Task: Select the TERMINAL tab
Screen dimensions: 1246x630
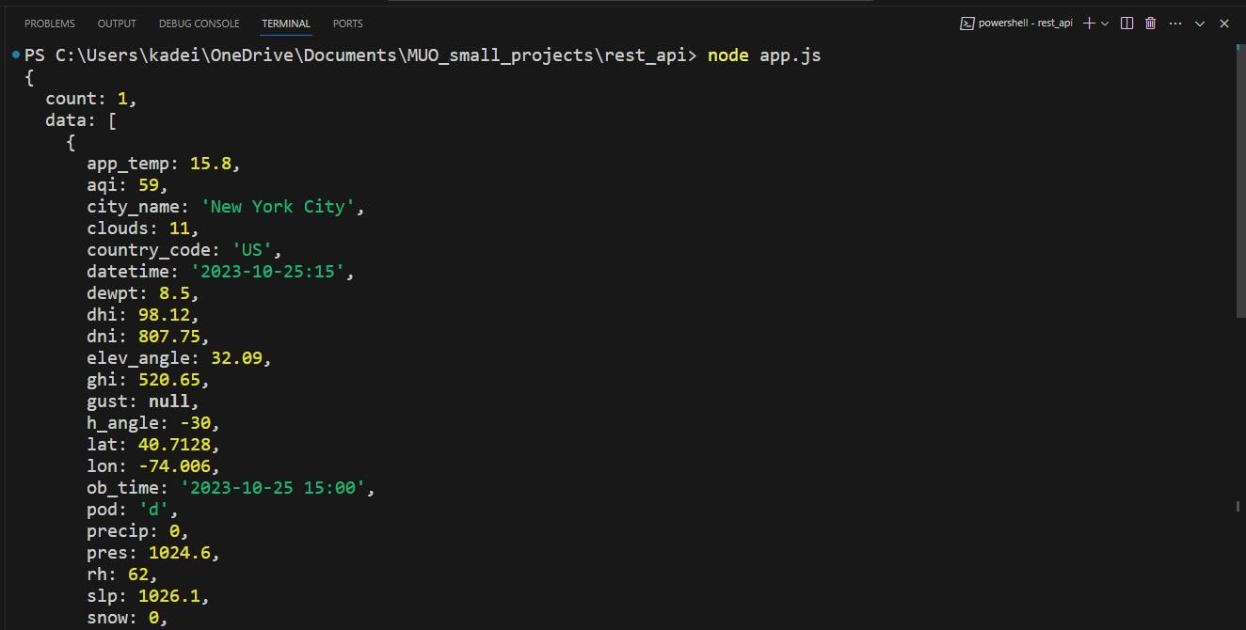Action: 285,23
